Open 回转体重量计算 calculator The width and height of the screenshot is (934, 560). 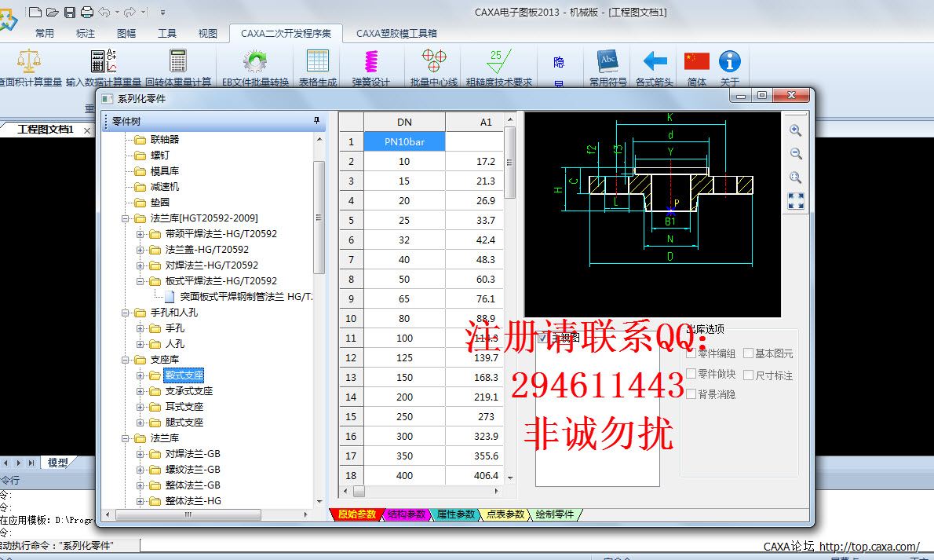[x=178, y=68]
